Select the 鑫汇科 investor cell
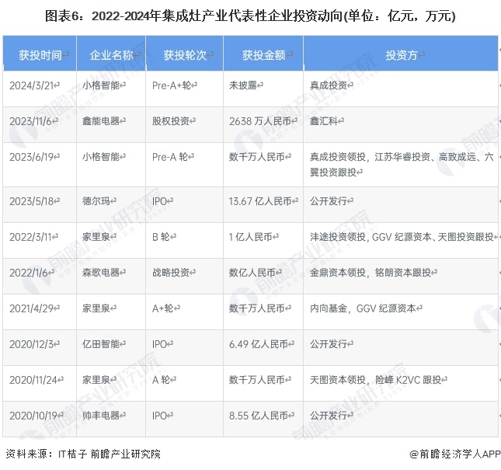Screen dimensions: 501x470 pyautogui.click(x=401, y=124)
